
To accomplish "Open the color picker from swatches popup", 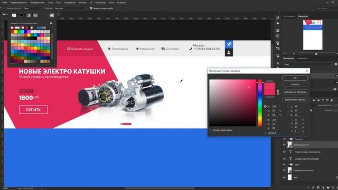I will pos(52,15).
